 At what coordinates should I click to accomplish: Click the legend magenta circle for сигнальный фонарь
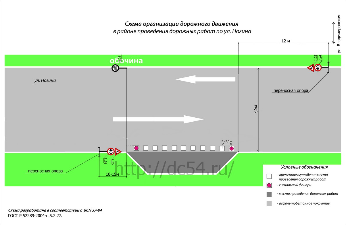(269, 185)
